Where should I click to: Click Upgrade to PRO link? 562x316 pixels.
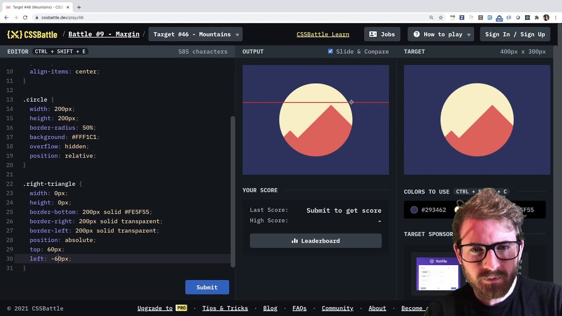pos(162,308)
